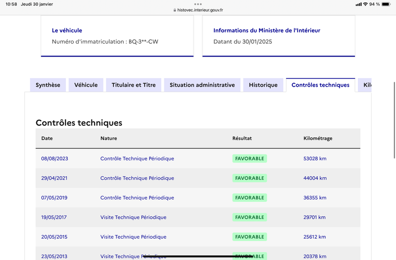Click the date 20/05/2015
The image size is (396, 260).
54,237
